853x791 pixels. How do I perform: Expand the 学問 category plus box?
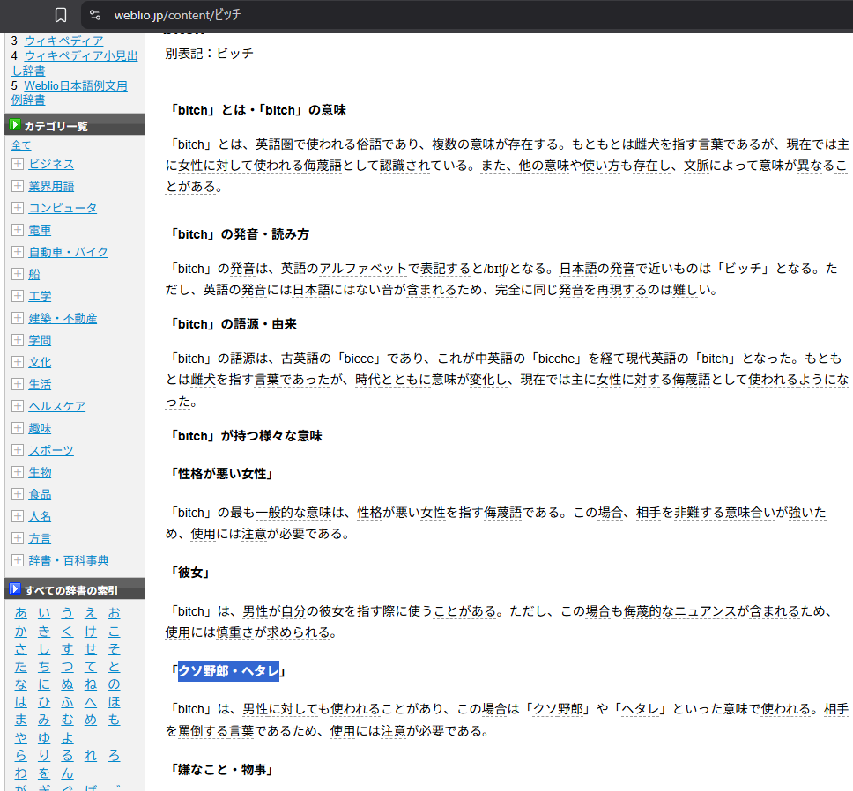pos(18,340)
